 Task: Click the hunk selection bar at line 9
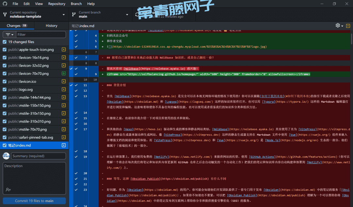71,71
